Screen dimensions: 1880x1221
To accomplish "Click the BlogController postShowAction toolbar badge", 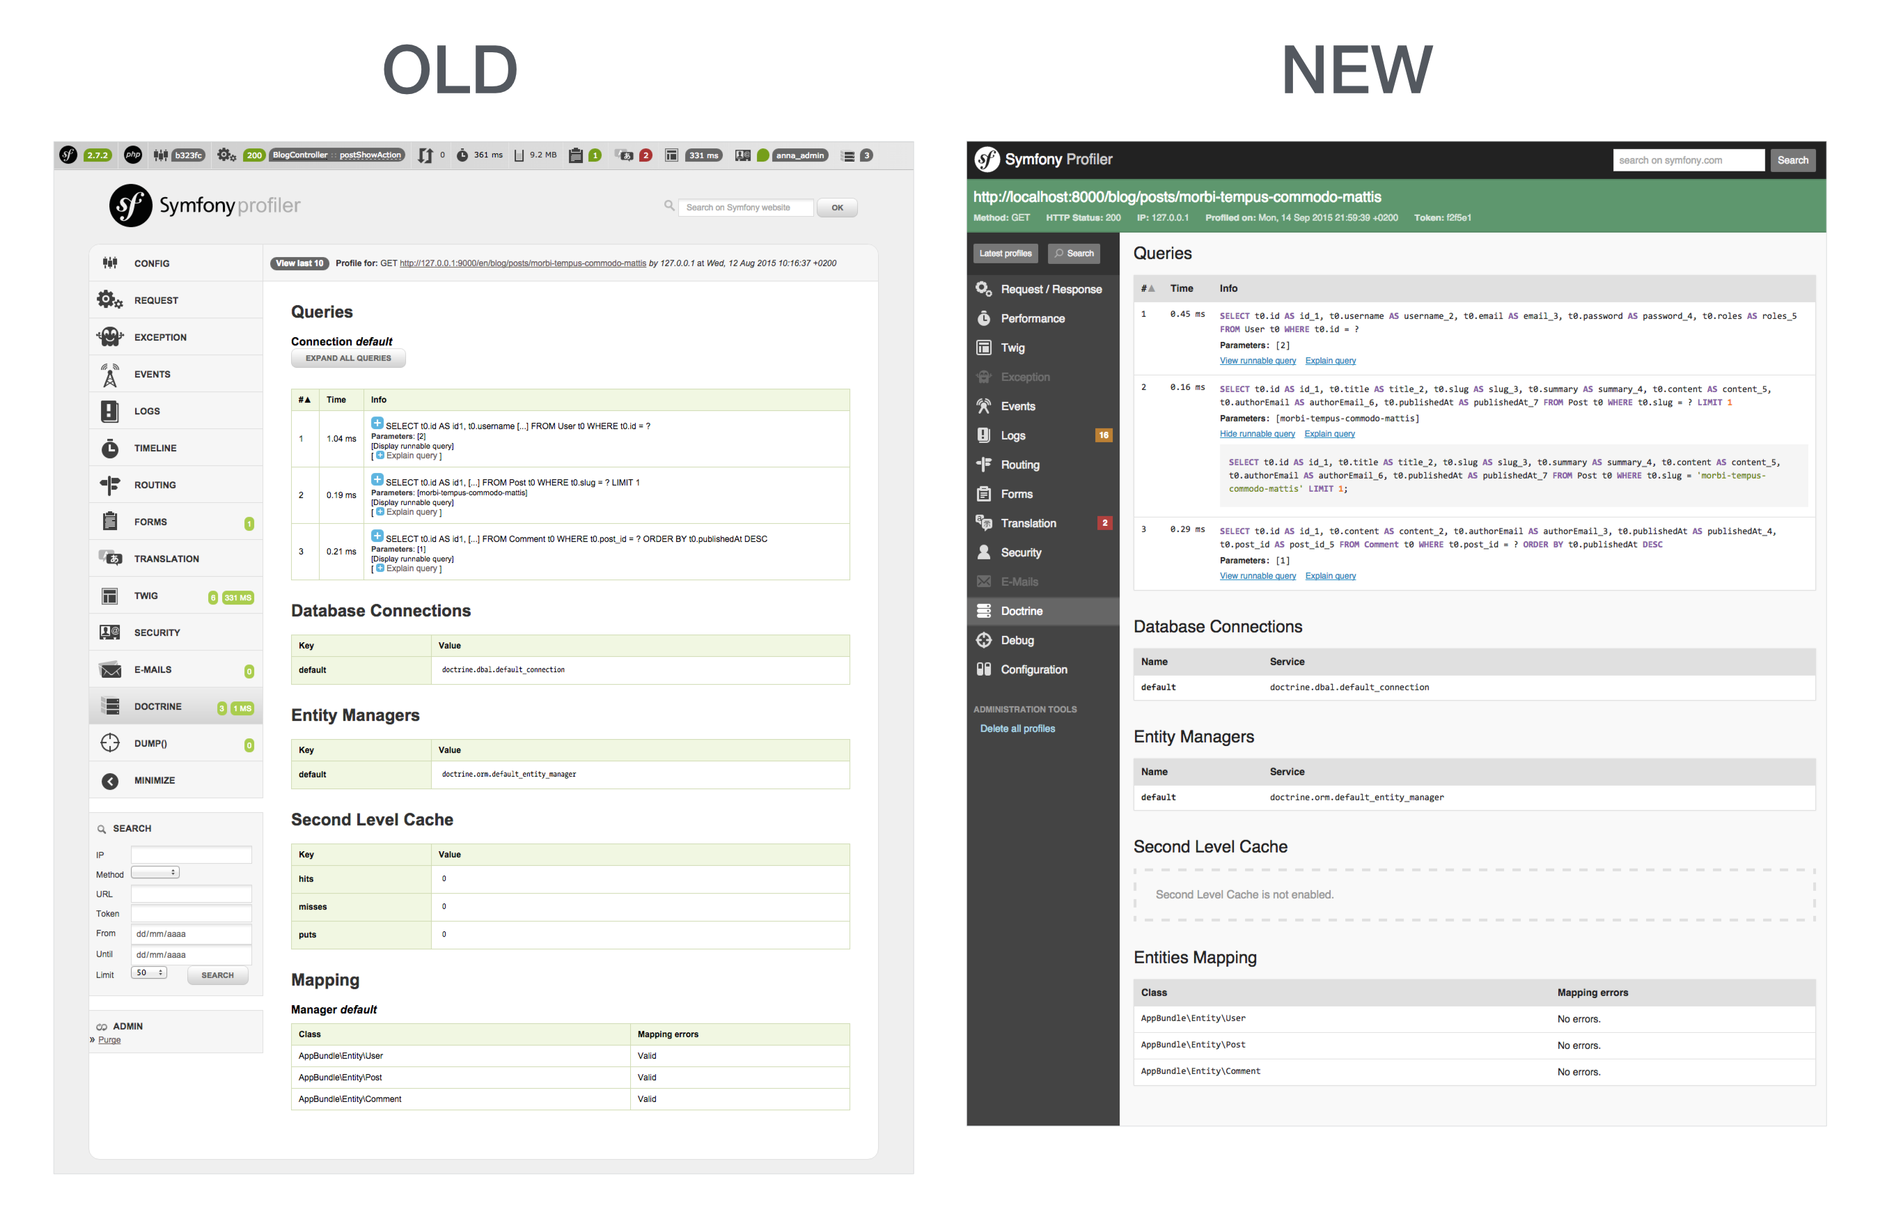I will [x=337, y=155].
